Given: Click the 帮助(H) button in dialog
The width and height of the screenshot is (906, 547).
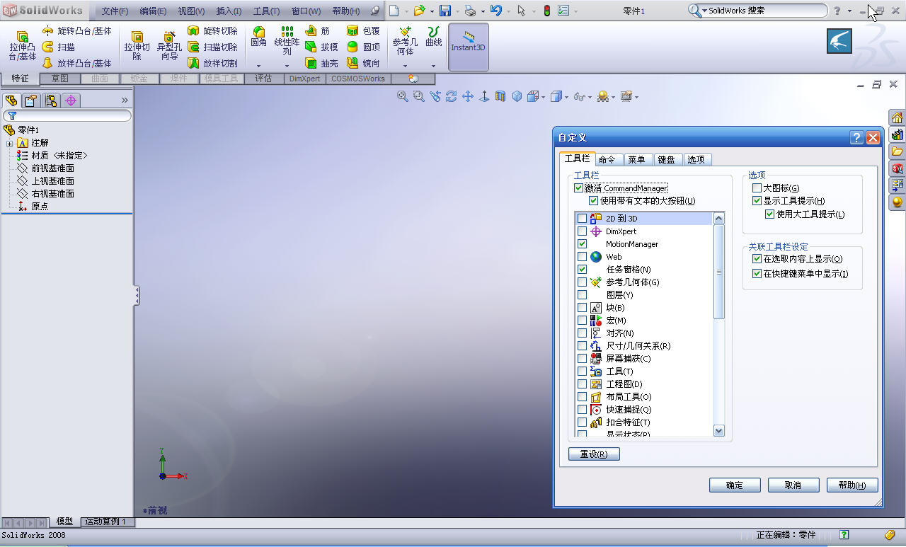Looking at the screenshot, I should coord(852,485).
